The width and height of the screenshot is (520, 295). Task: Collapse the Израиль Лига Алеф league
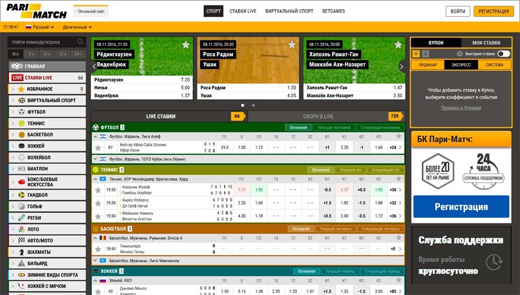[x=95, y=136]
